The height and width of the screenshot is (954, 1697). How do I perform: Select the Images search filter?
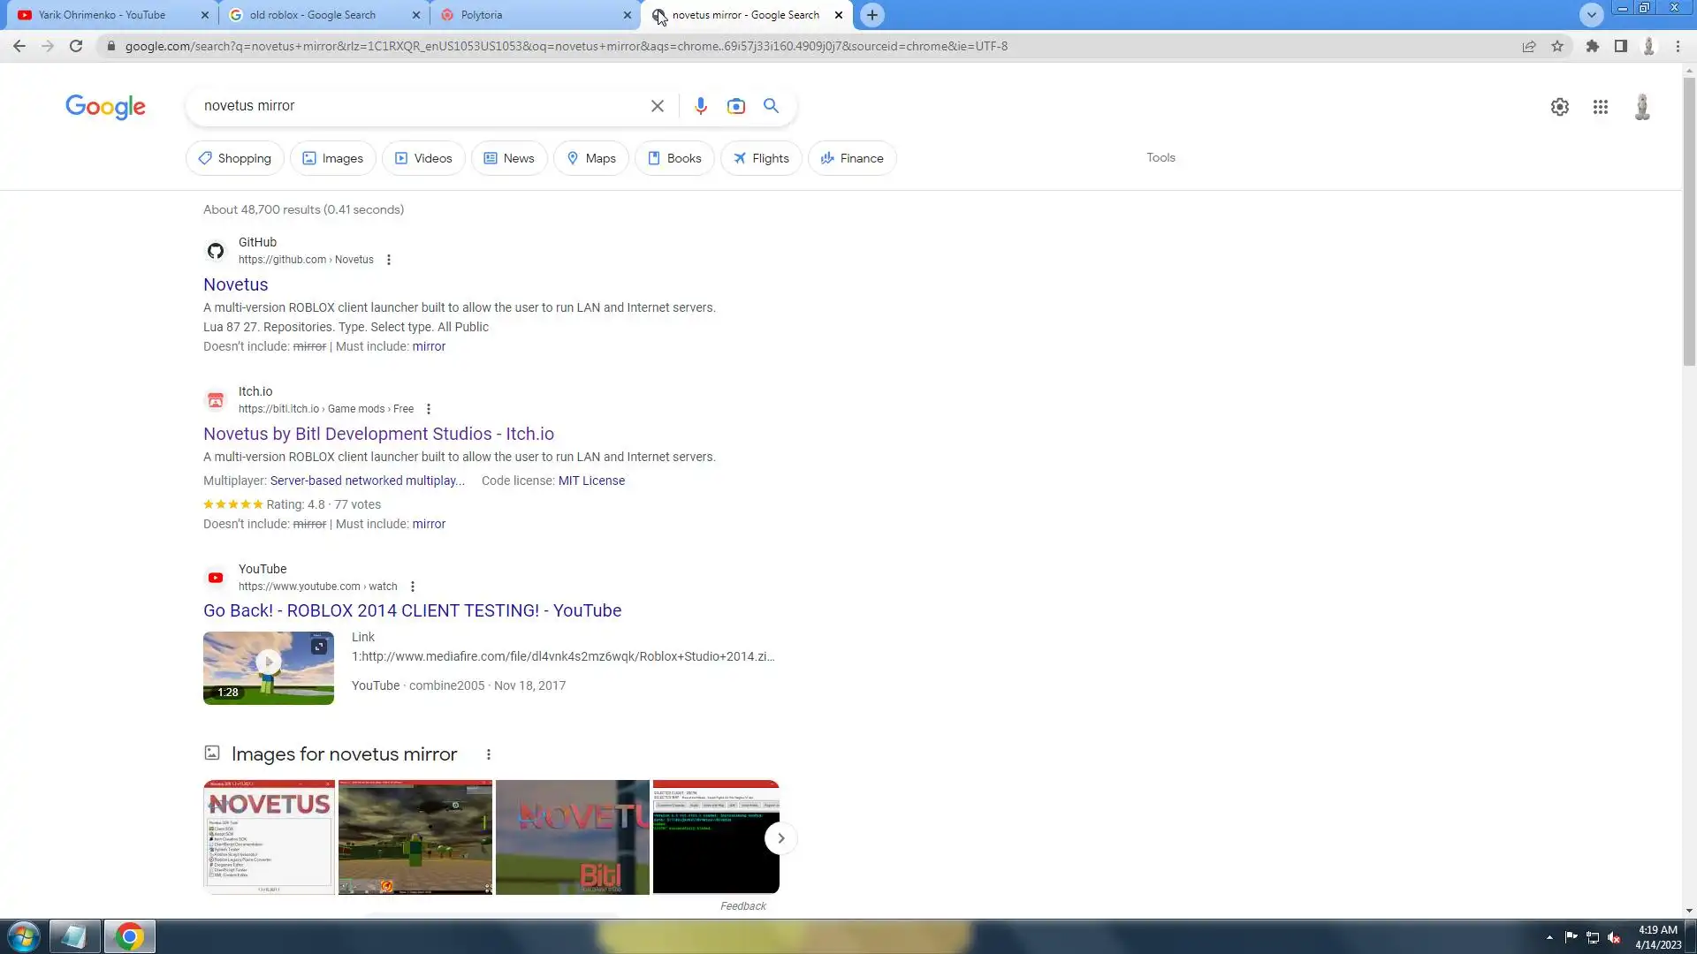pyautogui.click(x=332, y=158)
